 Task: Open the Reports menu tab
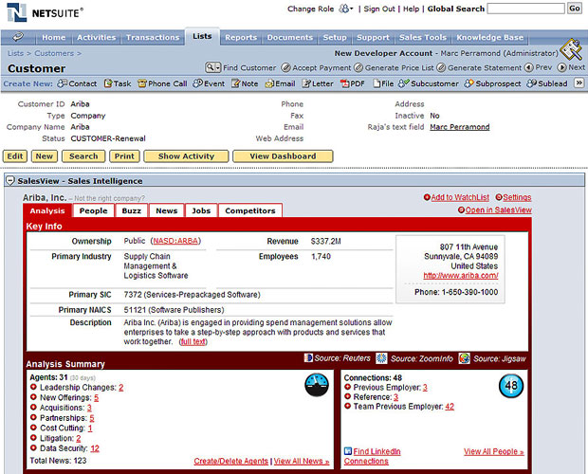[x=241, y=38]
